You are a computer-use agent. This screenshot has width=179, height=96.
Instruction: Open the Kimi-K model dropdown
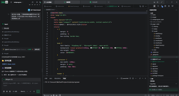click(24, 91)
